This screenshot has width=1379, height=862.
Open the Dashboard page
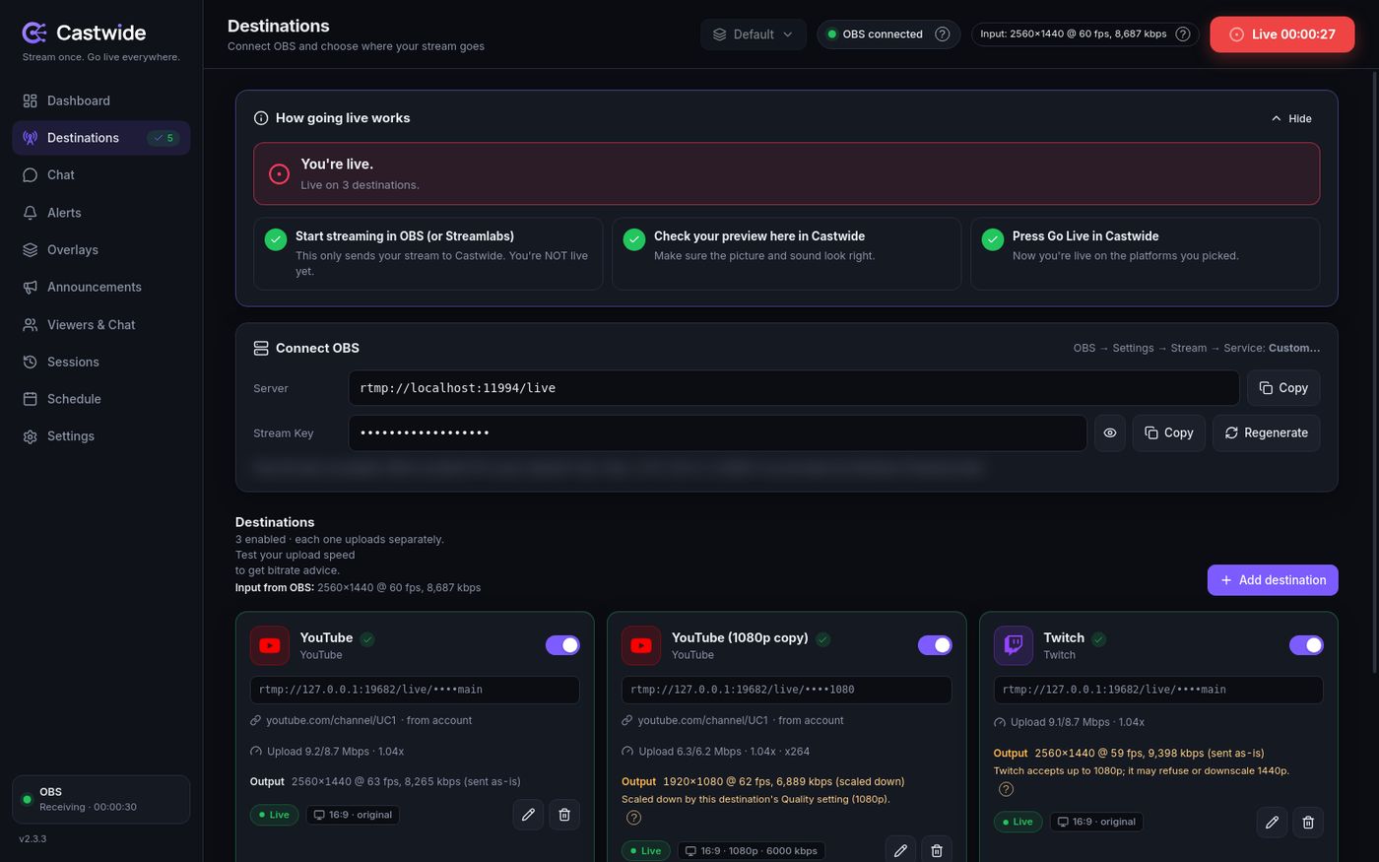[x=100, y=100]
